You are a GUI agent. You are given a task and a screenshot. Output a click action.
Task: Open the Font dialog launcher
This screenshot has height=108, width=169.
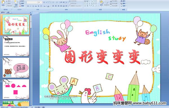pyautogui.click(x=50, y=10)
